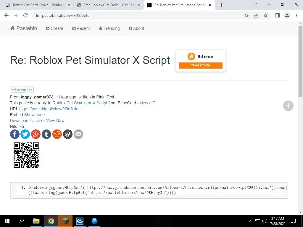
Task: Reload the current page
Action: pos(25,15)
